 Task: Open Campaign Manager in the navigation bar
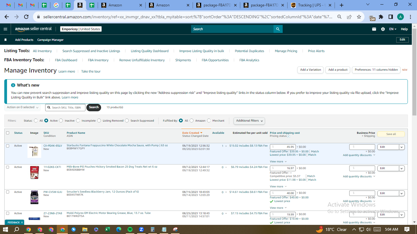(50, 40)
